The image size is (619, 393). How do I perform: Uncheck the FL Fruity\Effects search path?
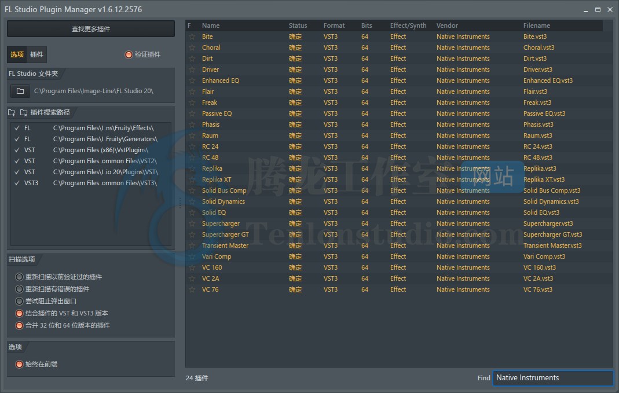(x=17, y=128)
